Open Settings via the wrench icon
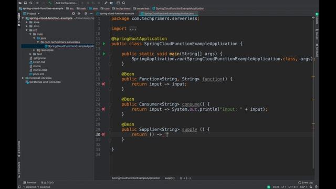This screenshot has width=336, height=189. point(106,3)
